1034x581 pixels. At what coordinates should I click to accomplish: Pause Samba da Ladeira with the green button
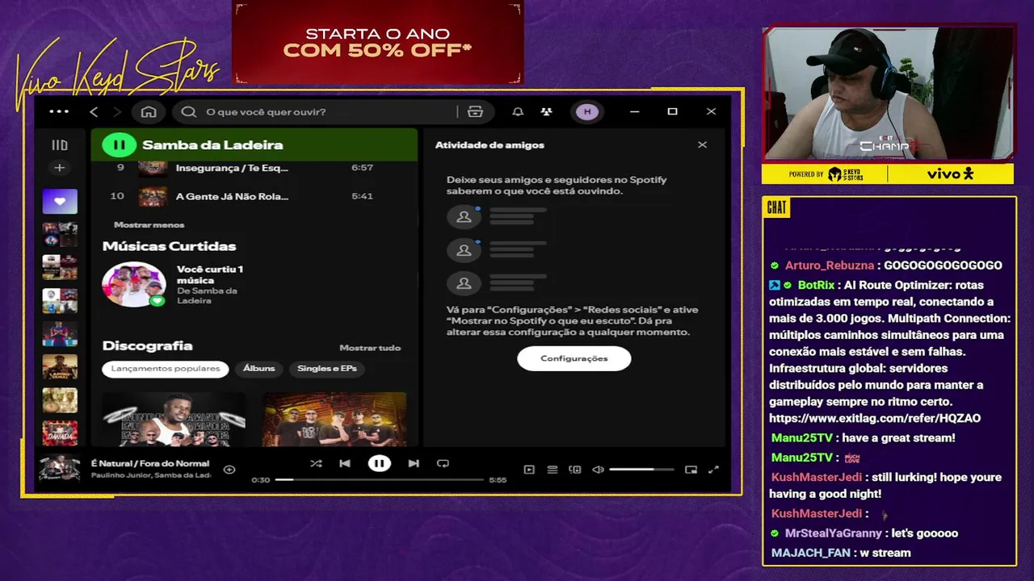point(119,145)
